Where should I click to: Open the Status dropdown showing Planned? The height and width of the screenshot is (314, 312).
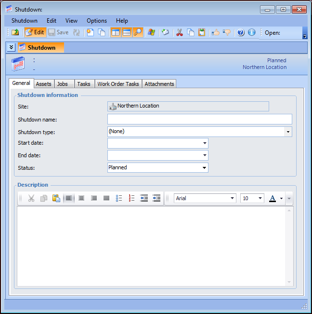pyautogui.click(x=204, y=168)
